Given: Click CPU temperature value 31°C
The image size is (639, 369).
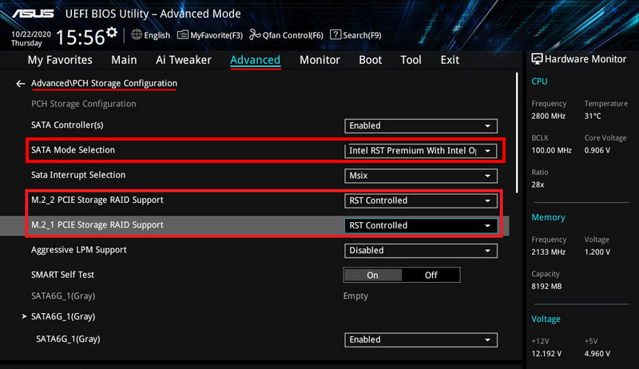Looking at the screenshot, I should tap(593, 116).
